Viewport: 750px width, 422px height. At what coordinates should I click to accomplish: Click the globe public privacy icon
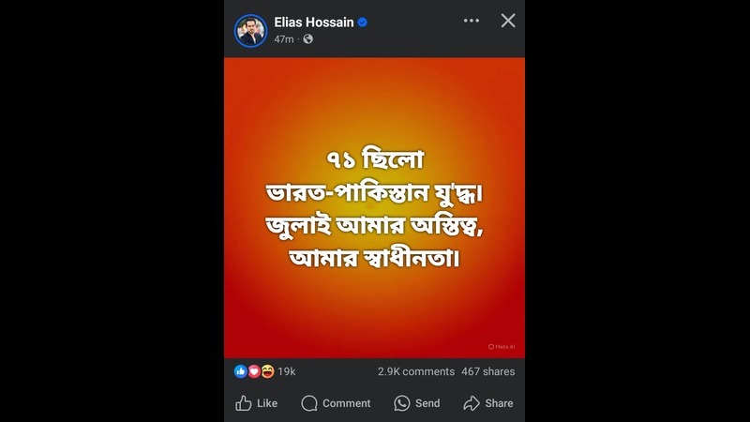point(308,39)
